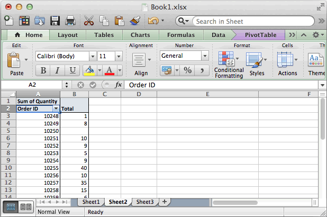Show more toolbar items chevron
Image resolution: width=327 pixels, height=217 pixels.
pos(321,21)
